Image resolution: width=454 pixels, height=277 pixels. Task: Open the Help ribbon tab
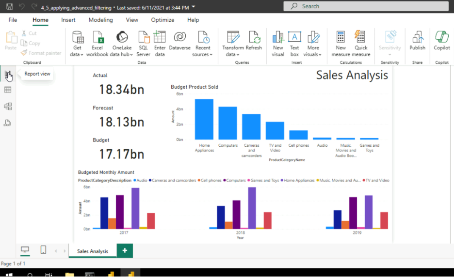193,20
